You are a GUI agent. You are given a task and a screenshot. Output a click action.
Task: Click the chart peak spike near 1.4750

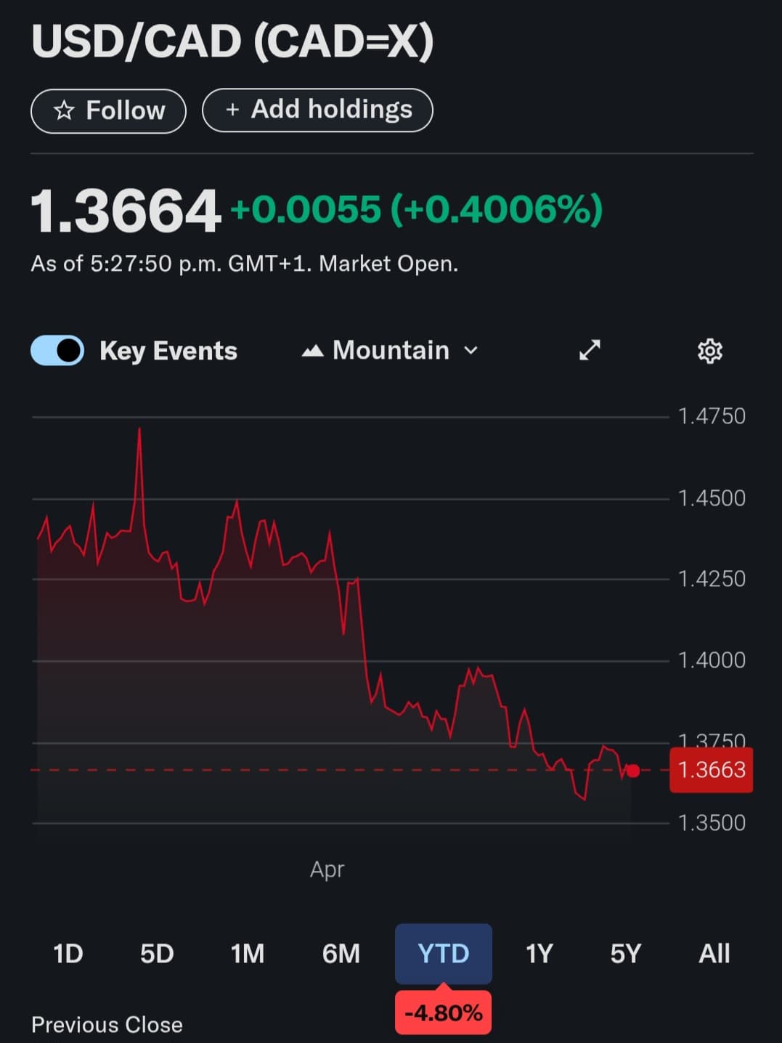coord(139,430)
